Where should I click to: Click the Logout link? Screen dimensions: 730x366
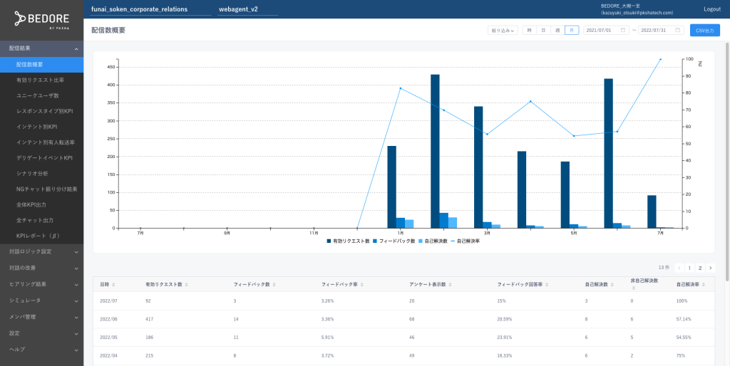coord(711,9)
